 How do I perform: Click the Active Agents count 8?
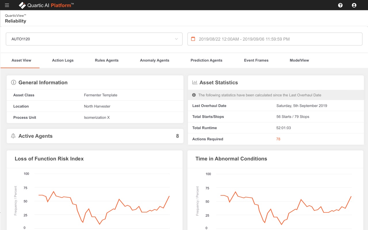point(177,136)
